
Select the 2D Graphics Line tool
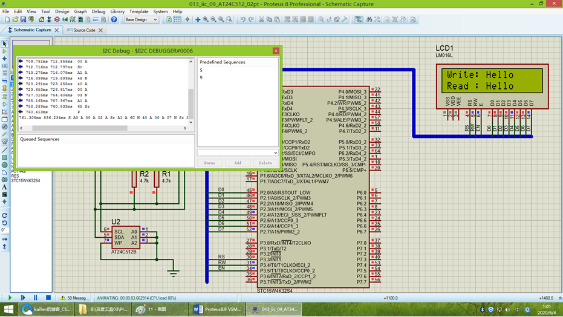click(4, 150)
